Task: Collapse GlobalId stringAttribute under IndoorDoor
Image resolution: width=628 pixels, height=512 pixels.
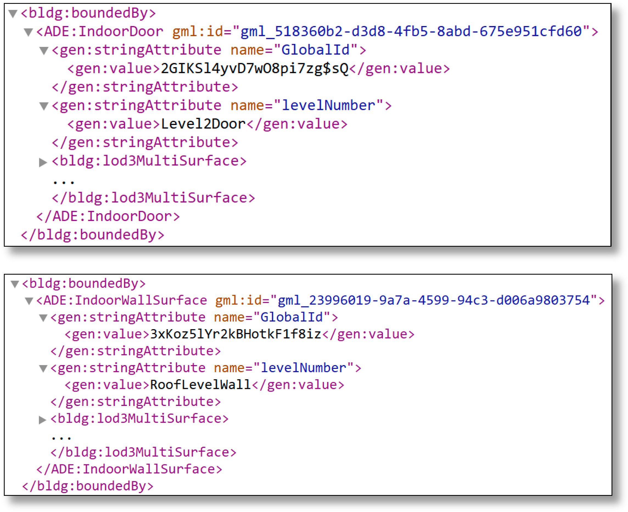Action: click(44, 51)
